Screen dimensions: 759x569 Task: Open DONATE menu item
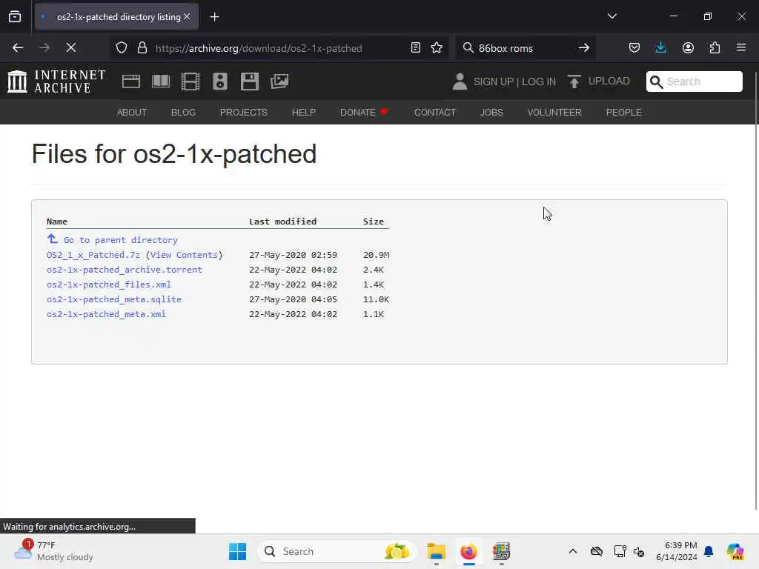point(364,113)
